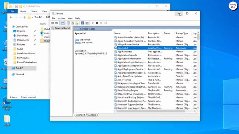Select Auto Time Zone Updater service
Viewport: 239px width, 134px height.
coord(155,76)
